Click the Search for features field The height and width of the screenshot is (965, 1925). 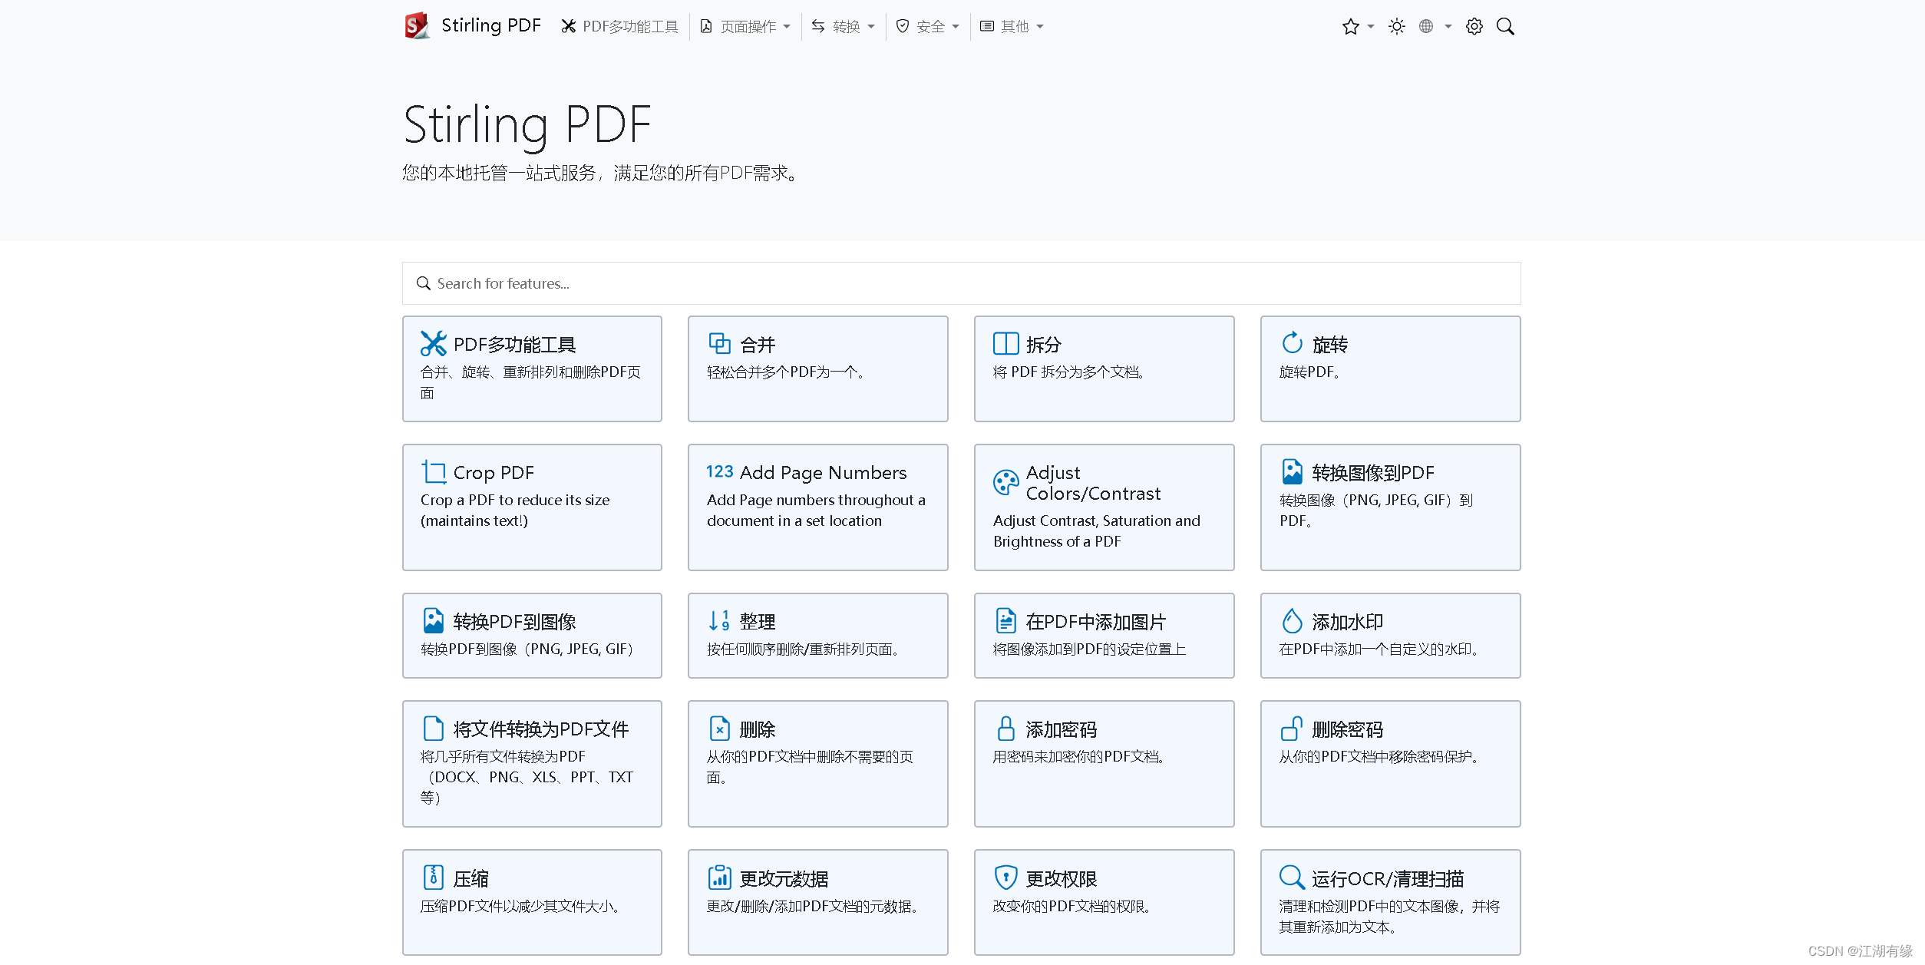tap(961, 283)
